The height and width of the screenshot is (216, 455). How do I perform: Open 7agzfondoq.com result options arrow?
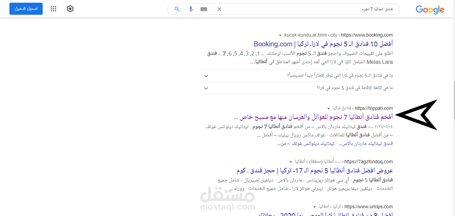pyautogui.click(x=291, y=162)
